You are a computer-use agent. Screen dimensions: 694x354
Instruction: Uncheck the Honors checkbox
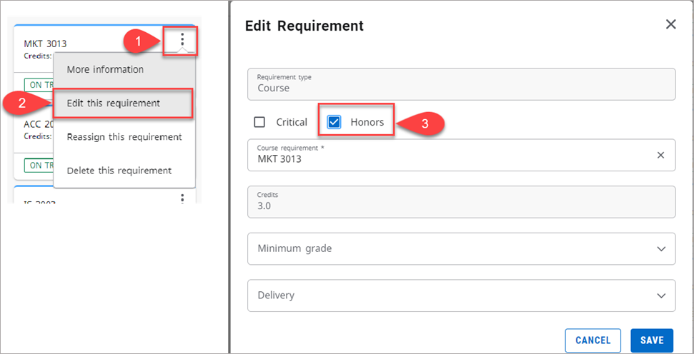334,122
